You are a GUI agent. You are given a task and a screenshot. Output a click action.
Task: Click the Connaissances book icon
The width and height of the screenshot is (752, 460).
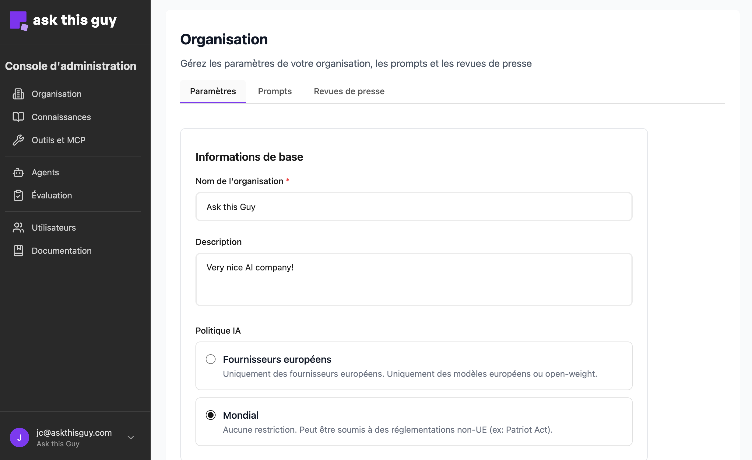point(18,117)
